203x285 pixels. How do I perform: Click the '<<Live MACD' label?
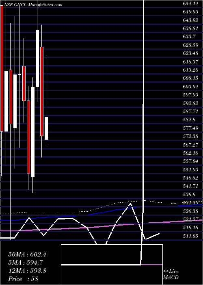[171, 274]
